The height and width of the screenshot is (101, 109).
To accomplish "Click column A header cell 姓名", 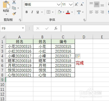I will click(20, 42).
